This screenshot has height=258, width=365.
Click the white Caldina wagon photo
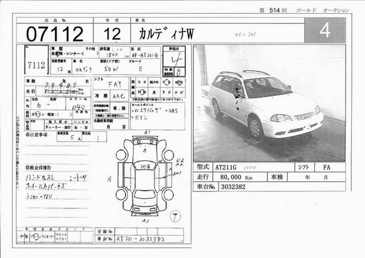pyautogui.click(x=269, y=103)
